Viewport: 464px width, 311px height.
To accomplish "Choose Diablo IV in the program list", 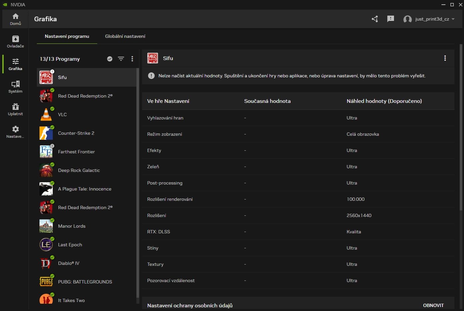I will [69, 263].
